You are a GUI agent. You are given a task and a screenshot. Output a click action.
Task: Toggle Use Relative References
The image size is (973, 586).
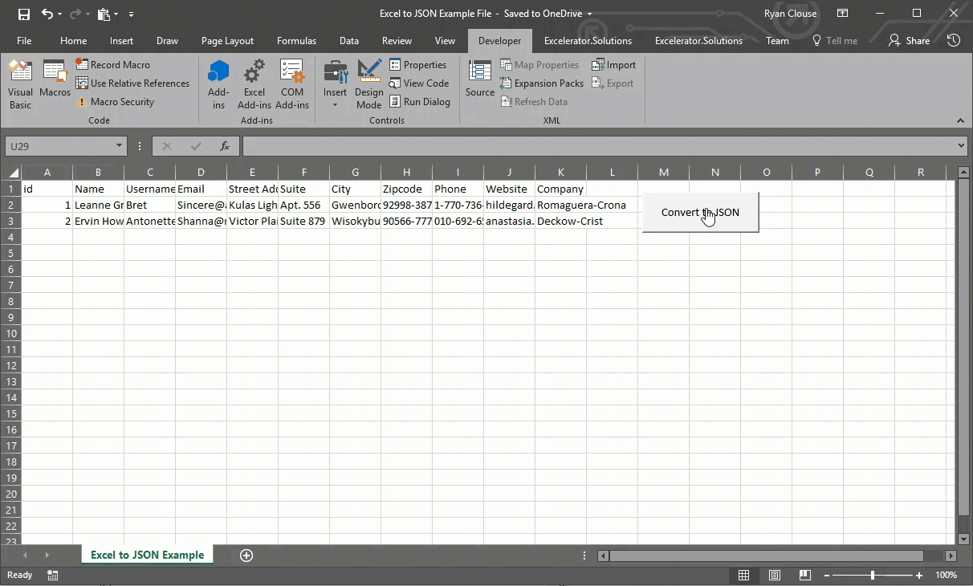(x=132, y=83)
